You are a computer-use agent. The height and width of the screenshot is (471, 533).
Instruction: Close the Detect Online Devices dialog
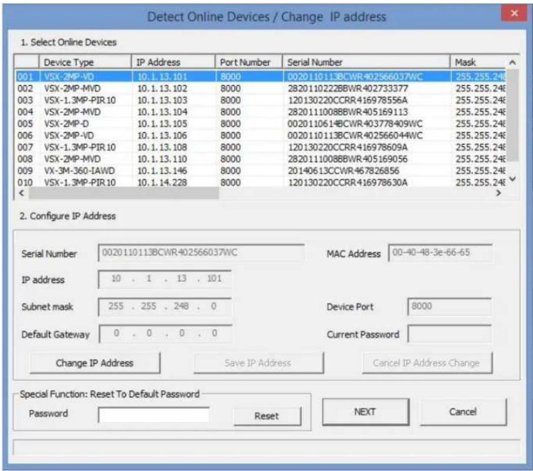[x=514, y=14]
